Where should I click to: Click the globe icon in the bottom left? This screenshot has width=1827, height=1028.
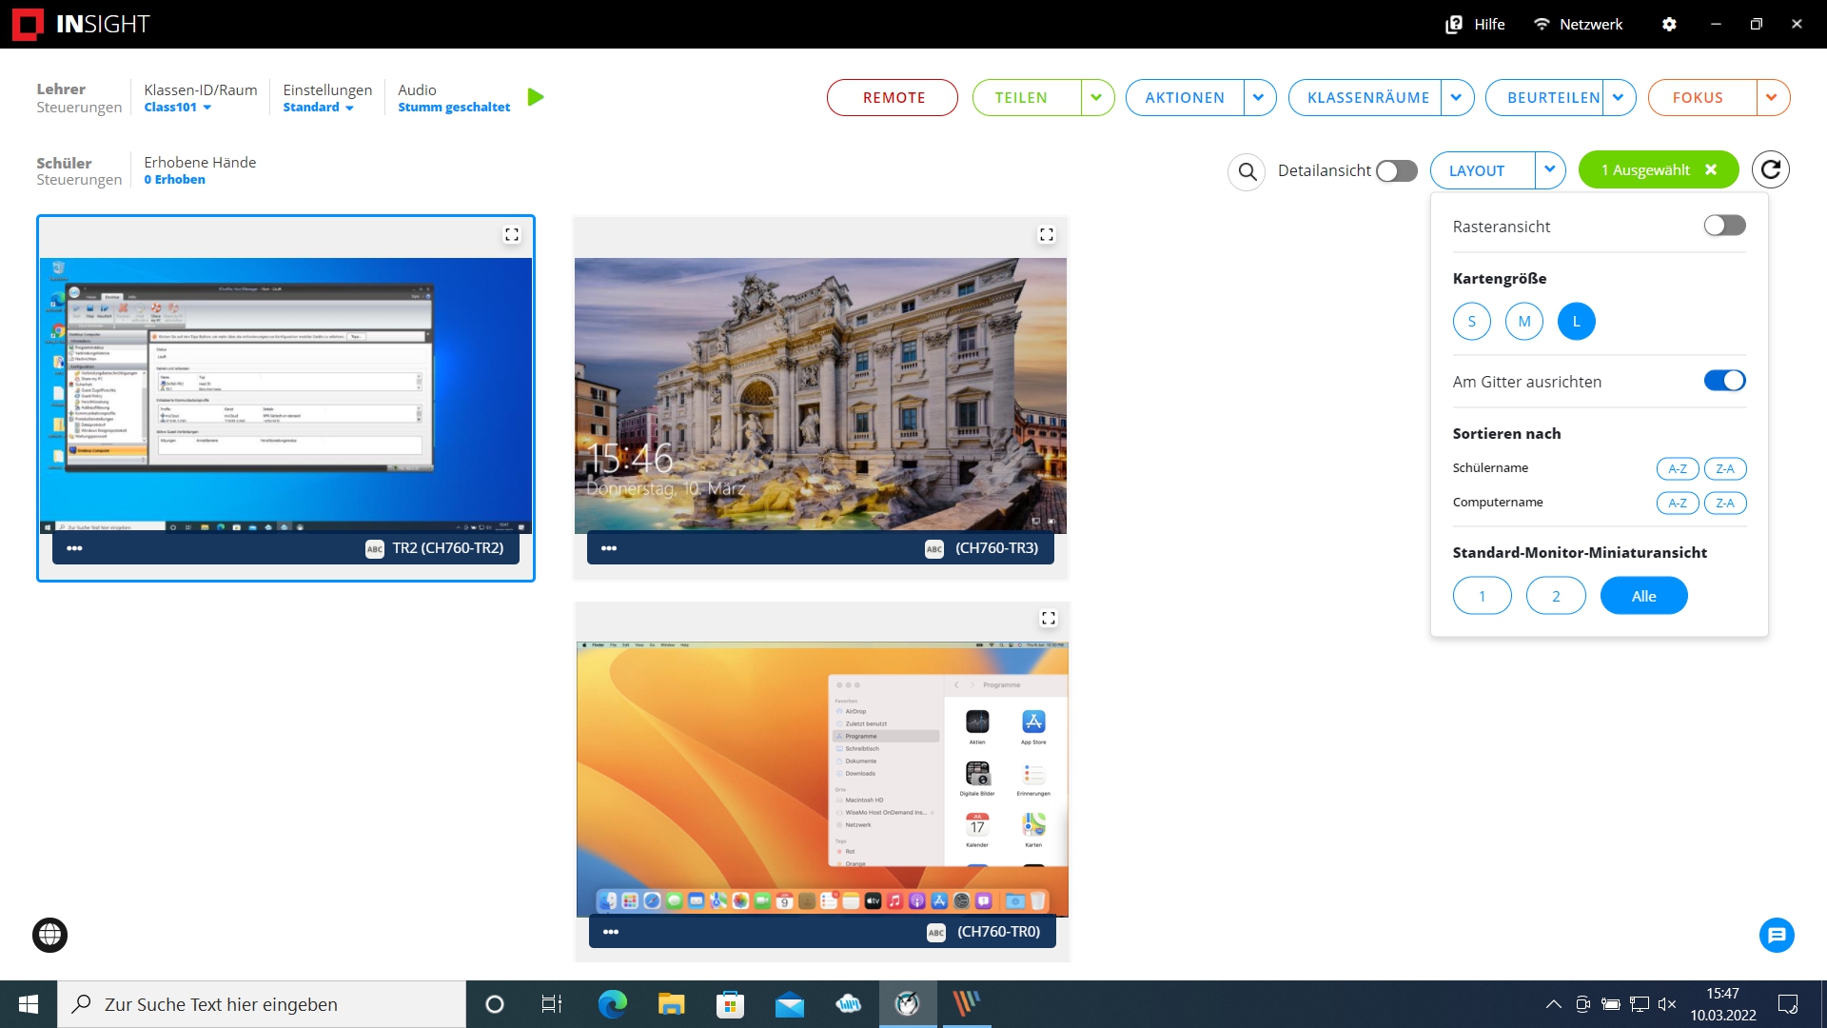coord(49,935)
